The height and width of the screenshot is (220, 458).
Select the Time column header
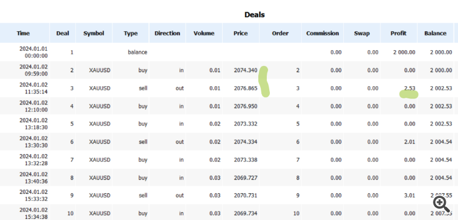23,34
